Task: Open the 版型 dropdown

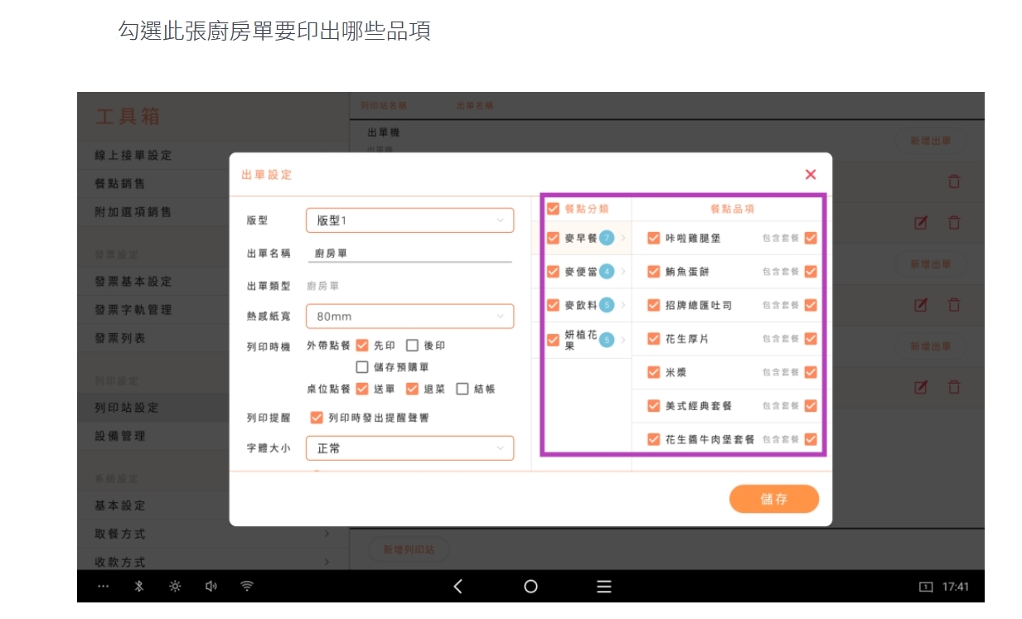Action: [409, 220]
